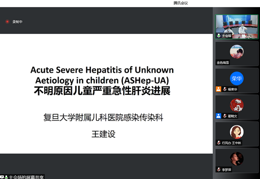Click the blue 荣华 avatar circle

(236, 78)
